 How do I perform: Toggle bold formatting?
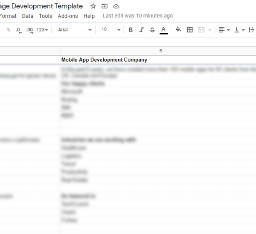(x=131, y=30)
